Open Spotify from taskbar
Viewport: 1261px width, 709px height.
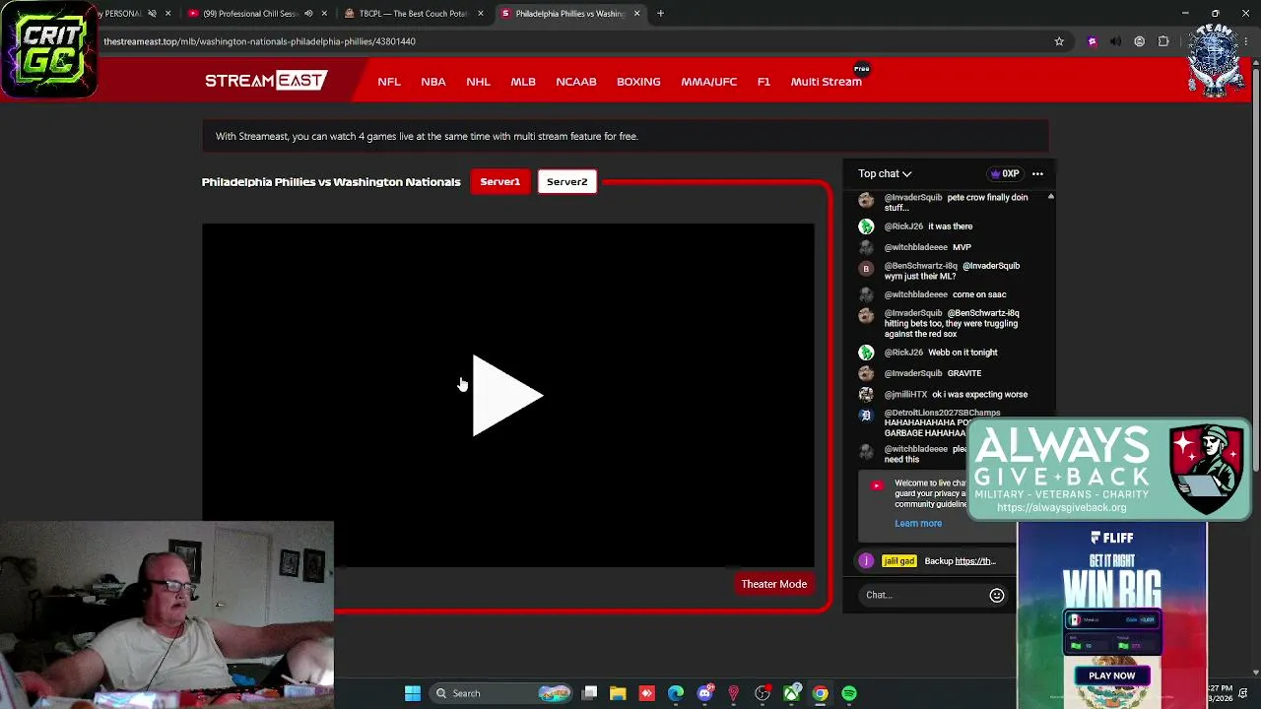(x=849, y=693)
